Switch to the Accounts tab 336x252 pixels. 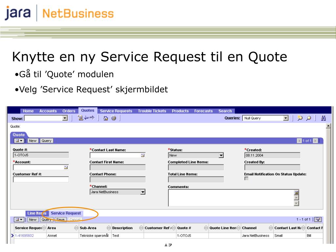[48, 111]
